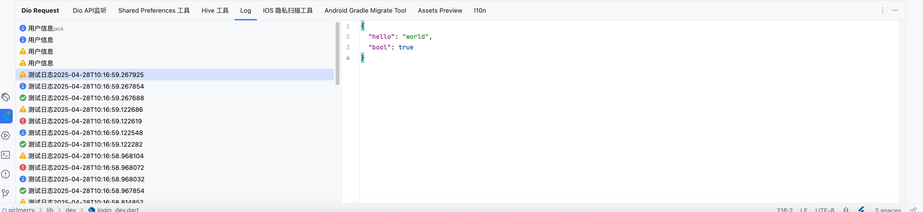923x212 pixels.
Task: Open the Terminal tool window
Action: 6,155
